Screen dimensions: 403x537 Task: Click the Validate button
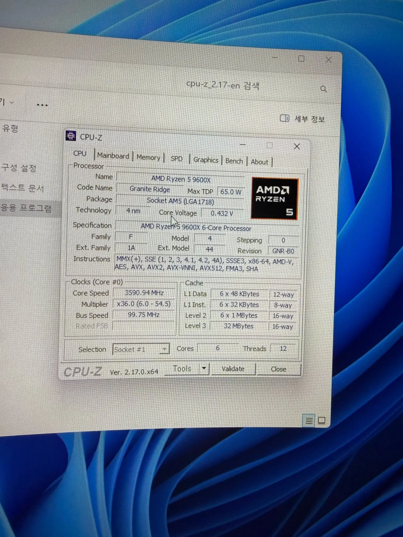click(x=233, y=369)
